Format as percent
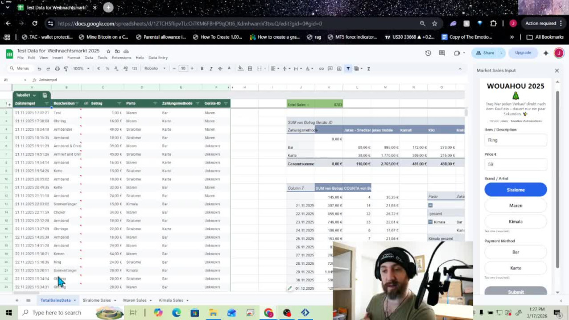 (x=107, y=69)
